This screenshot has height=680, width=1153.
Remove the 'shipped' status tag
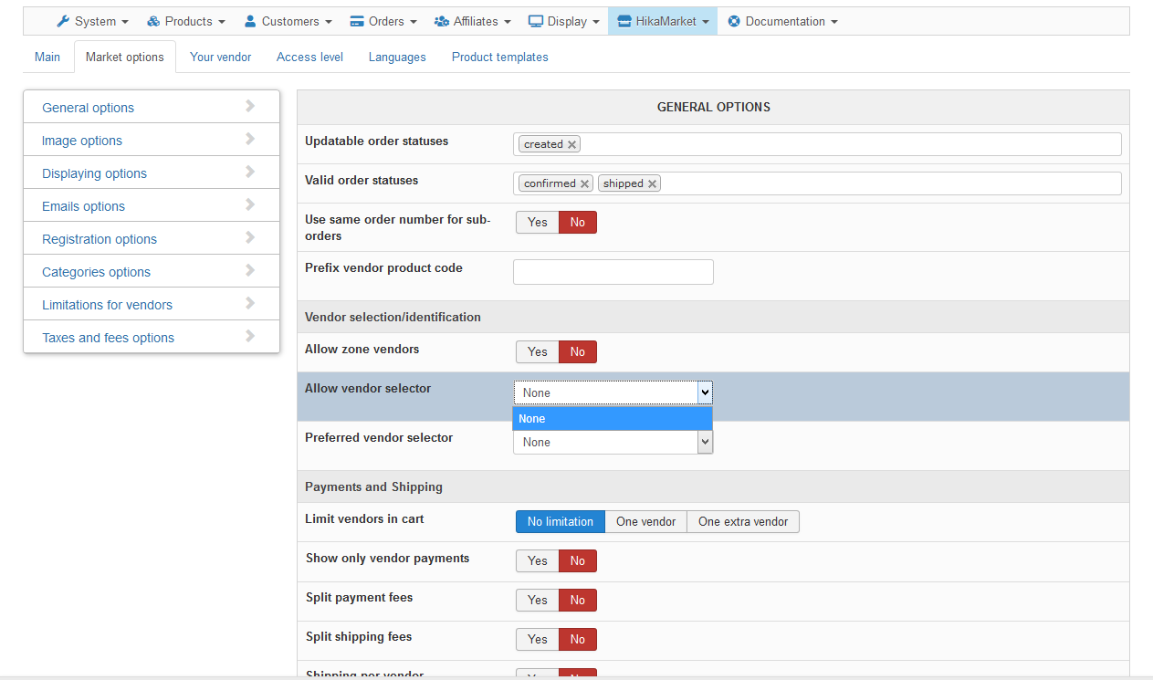point(653,183)
